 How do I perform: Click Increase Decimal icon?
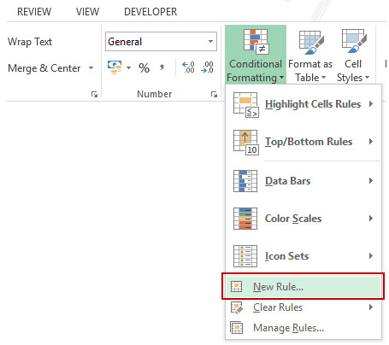pos(188,67)
